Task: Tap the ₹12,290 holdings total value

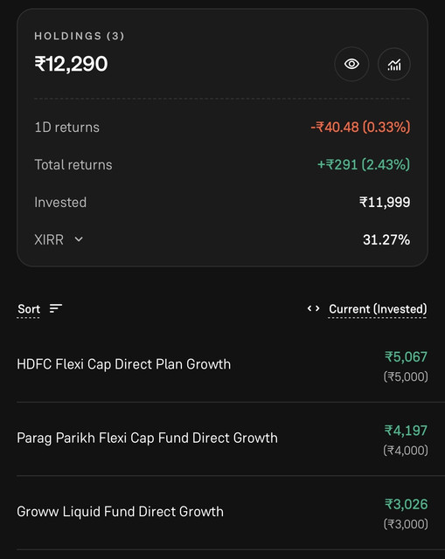Action: (x=71, y=64)
